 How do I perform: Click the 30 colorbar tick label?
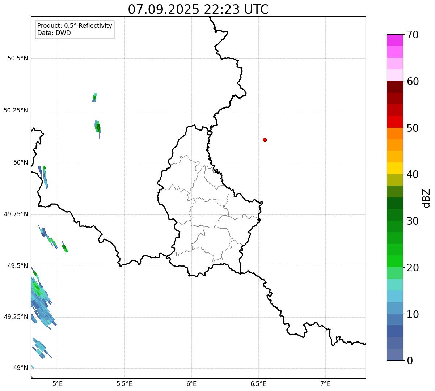click(413, 221)
